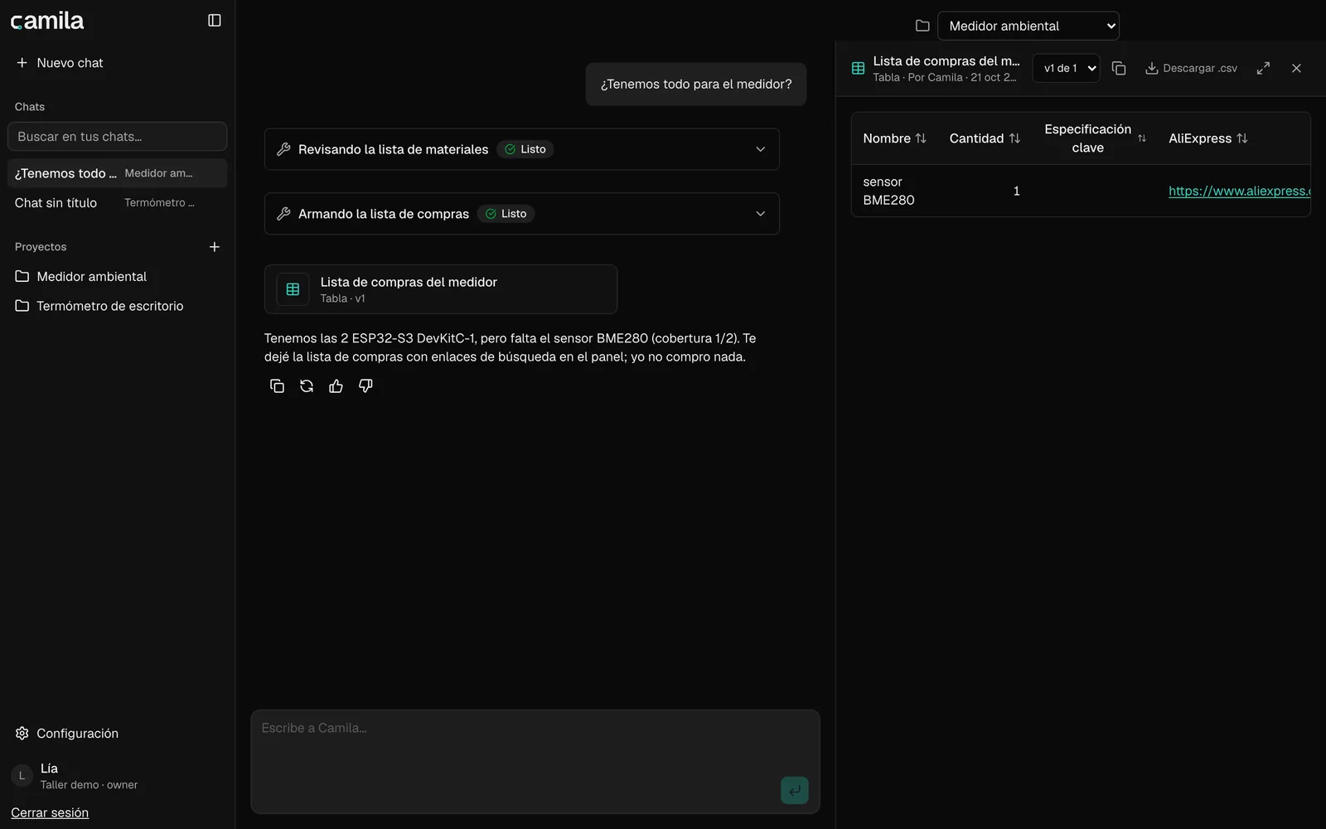Expand the 'Armando la lista de compras' step
The image size is (1326, 829).
point(521,214)
